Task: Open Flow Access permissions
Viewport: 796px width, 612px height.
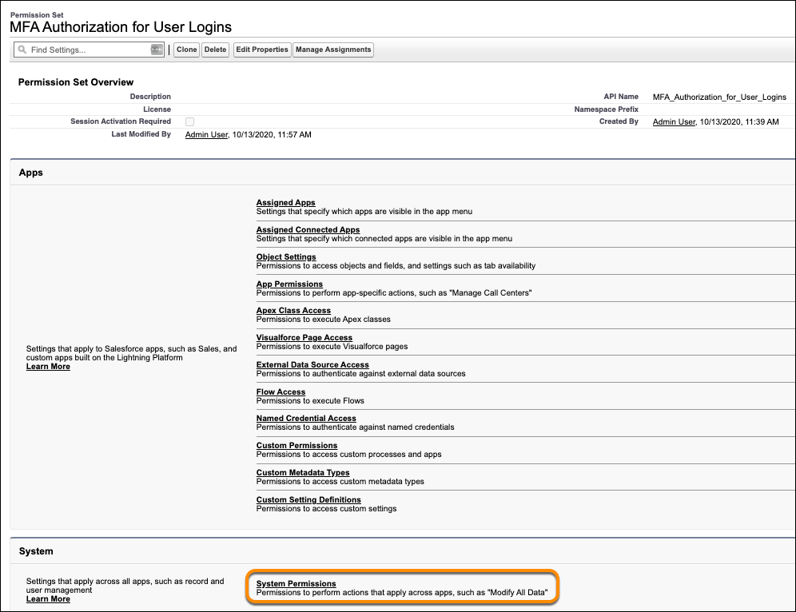Action: click(281, 391)
